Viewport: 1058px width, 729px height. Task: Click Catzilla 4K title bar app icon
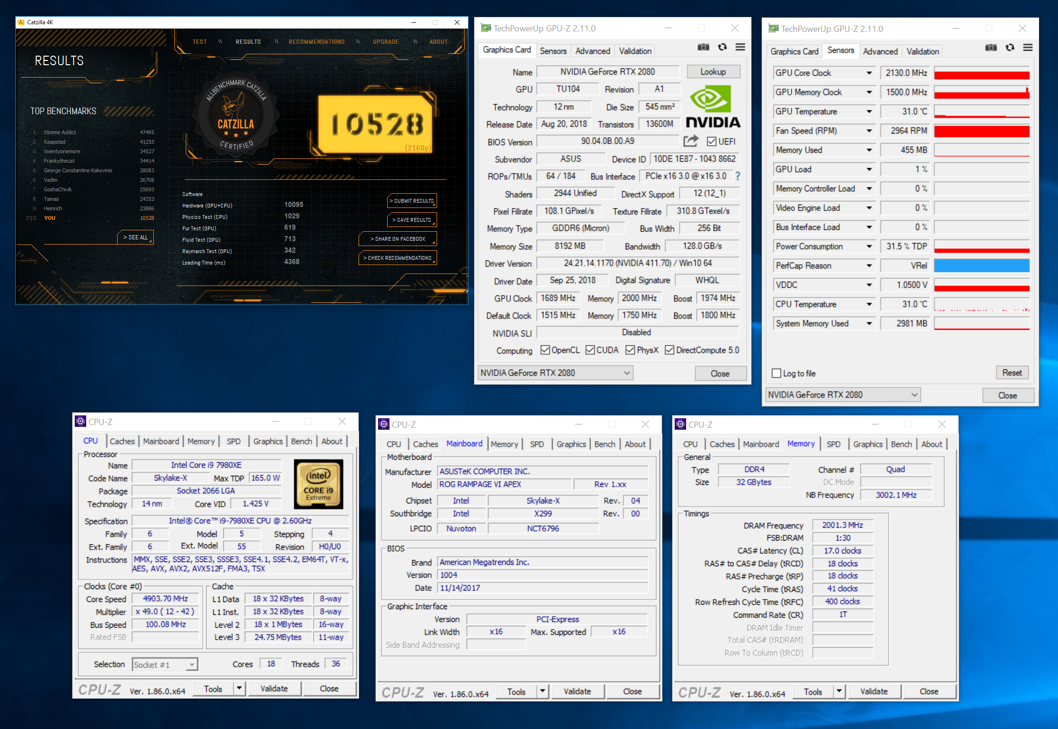click(x=21, y=22)
